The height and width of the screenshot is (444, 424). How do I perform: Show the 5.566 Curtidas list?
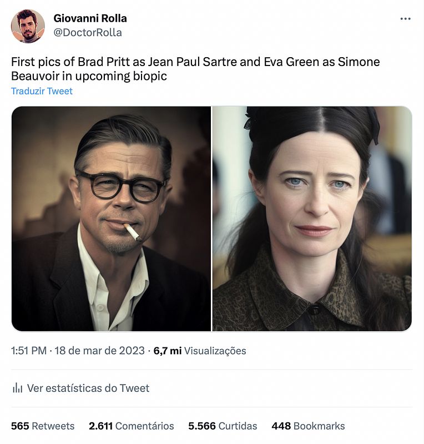223,426
